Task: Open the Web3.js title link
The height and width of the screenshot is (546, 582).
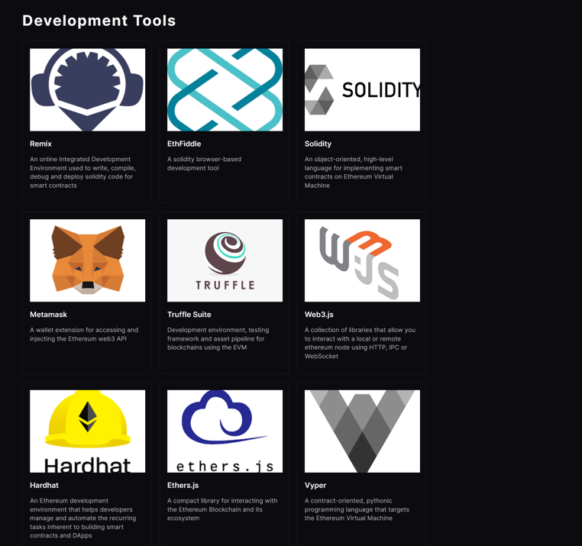Action: (x=319, y=315)
